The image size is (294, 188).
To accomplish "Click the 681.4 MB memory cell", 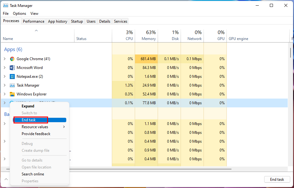I will 146,59.
